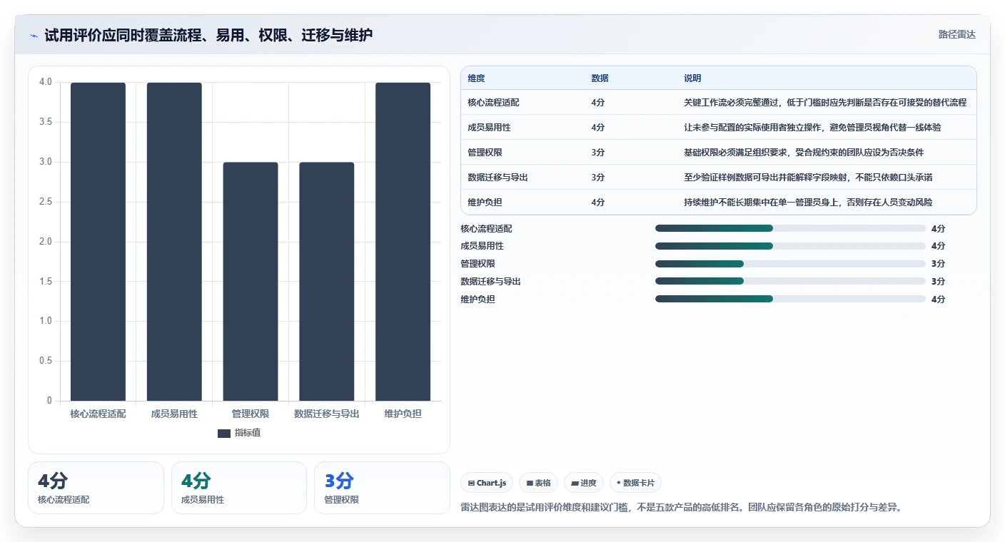The image size is (1005, 542).
Task: Click the 维度 column header
Action: tap(476, 78)
